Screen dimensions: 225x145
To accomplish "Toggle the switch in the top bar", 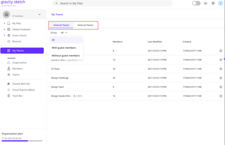I will [196, 3].
